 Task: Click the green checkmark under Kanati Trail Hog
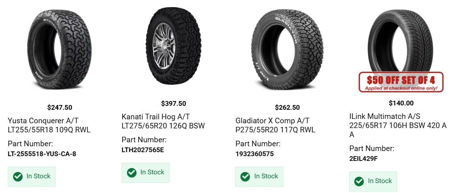click(132, 173)
